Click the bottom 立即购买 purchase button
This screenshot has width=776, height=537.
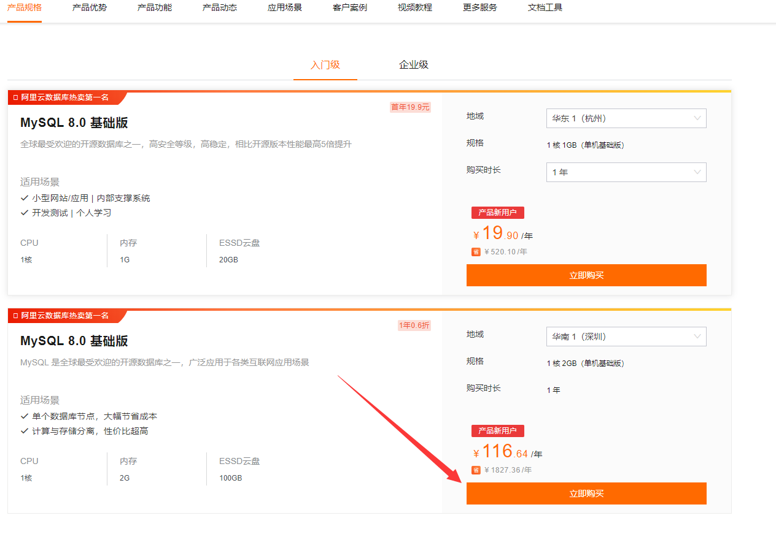coord(586,493)
